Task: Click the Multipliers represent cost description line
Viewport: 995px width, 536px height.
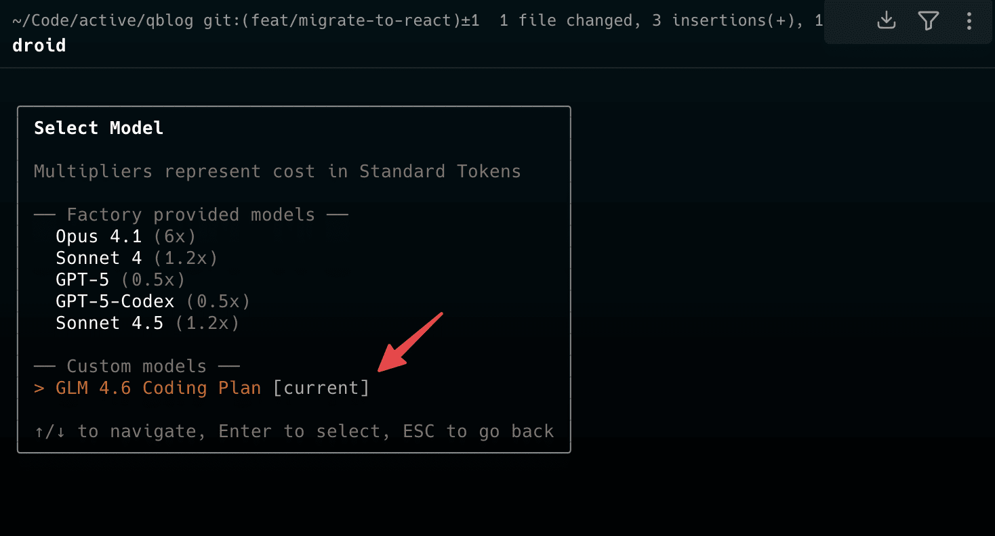Action: tap(277, 172)
